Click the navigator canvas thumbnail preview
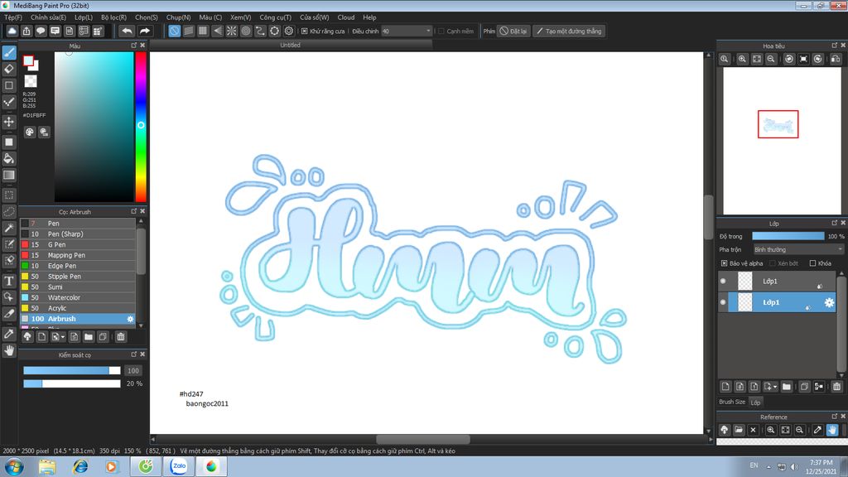Image resolution: width=848 pixels, height=477 pixels. coord(782,141)
